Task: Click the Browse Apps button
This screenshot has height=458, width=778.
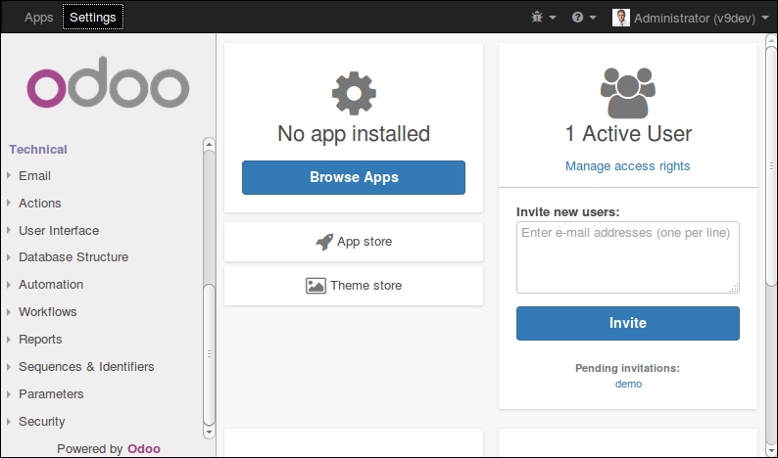Action: pos(354,177)
